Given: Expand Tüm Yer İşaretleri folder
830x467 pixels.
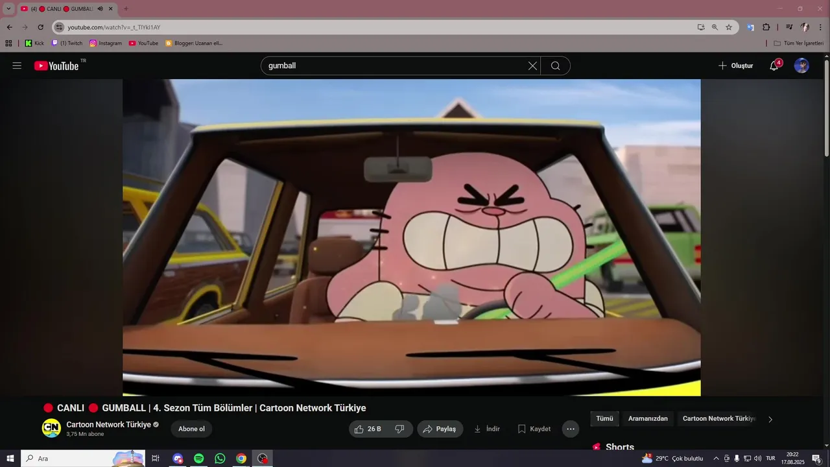Looking at the screenshot, I should coord(798,43).
